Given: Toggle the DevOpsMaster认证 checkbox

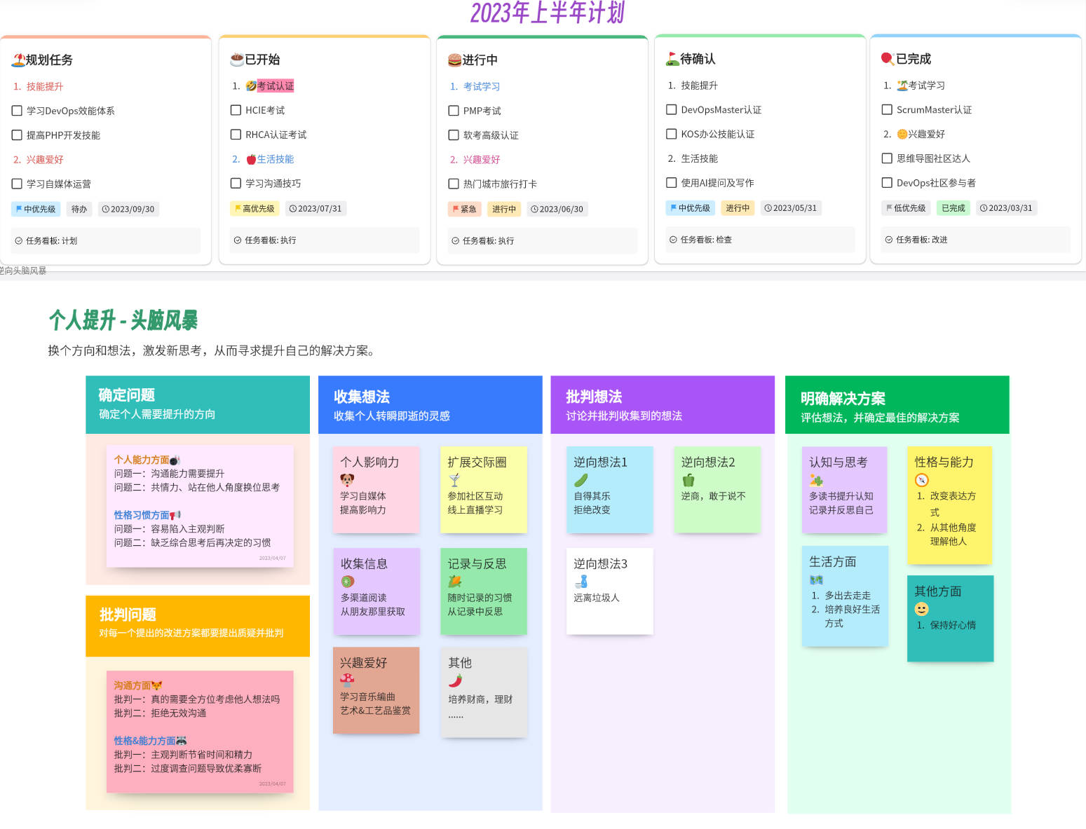Looking at the screenshot, I should (x=671, y=109).
